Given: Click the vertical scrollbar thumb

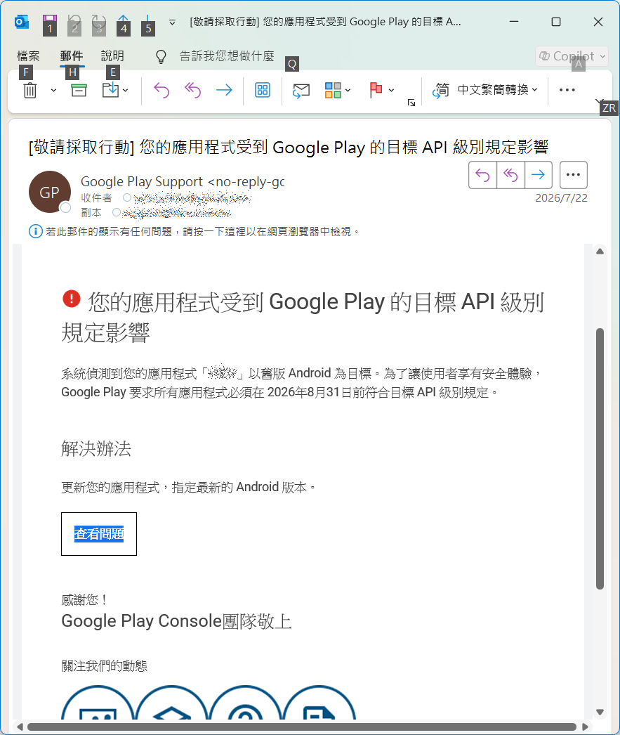Looking at the screenshot, I should [600, 458].
